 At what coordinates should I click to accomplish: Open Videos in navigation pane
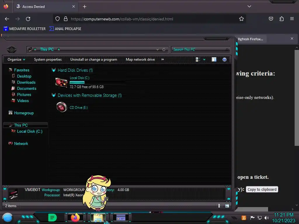[23, 101]
